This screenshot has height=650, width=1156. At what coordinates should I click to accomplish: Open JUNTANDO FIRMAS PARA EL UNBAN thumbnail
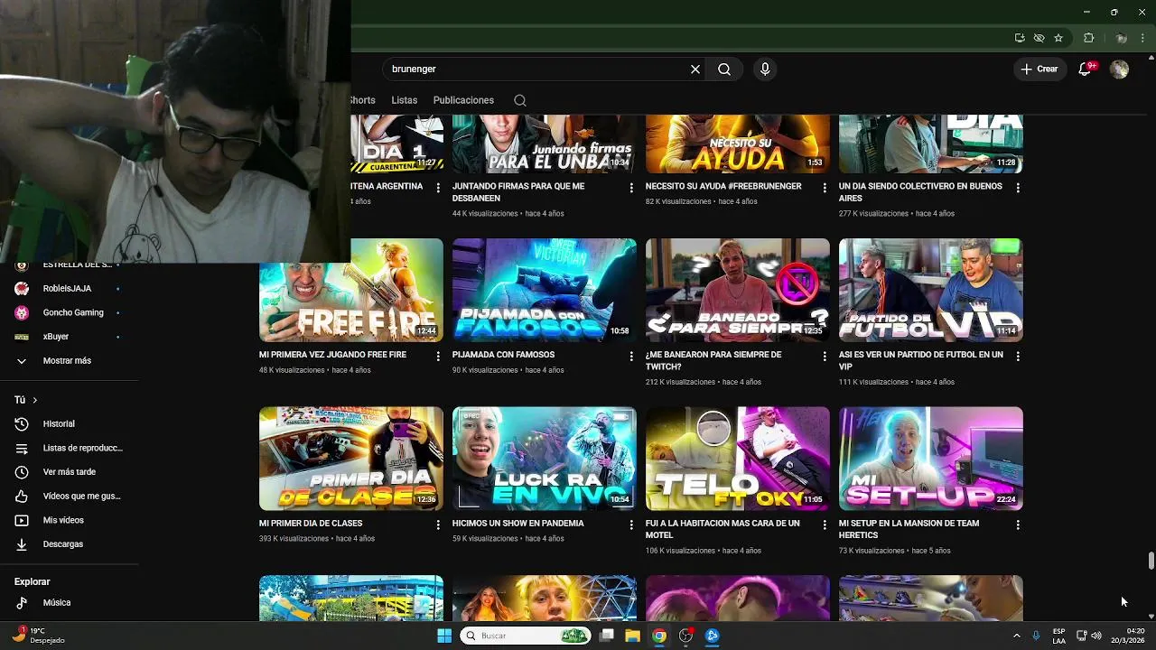pyautogui.click(x=545, y=144)
